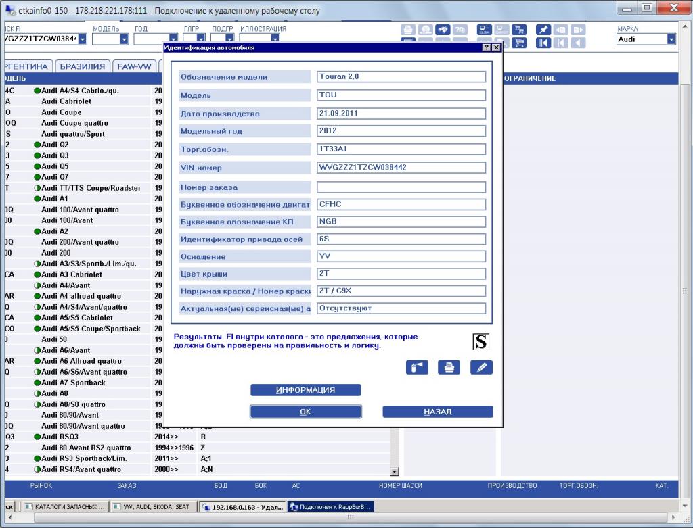Click the ELSA monitor toolbar icon
This screenshot has width=693, height=528.
[x=485, y=30]
